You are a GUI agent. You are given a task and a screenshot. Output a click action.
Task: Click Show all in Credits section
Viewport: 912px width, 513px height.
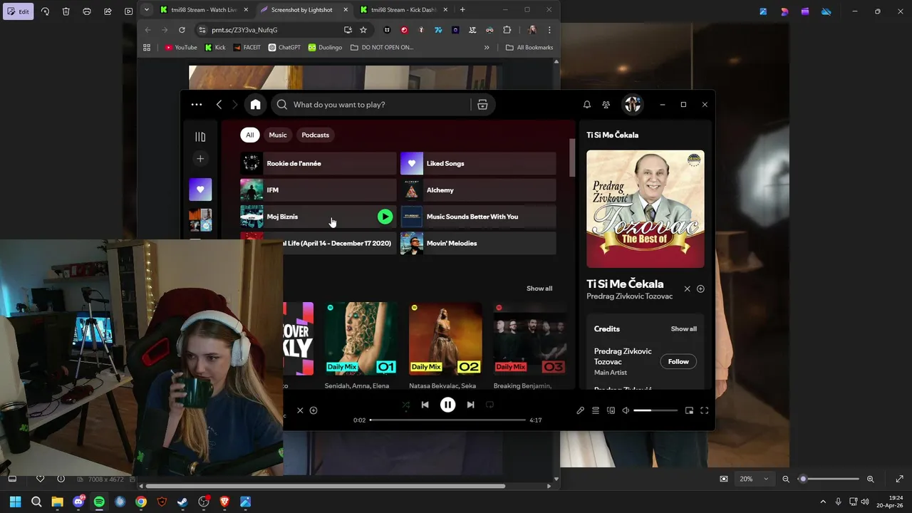coord(684,329)
